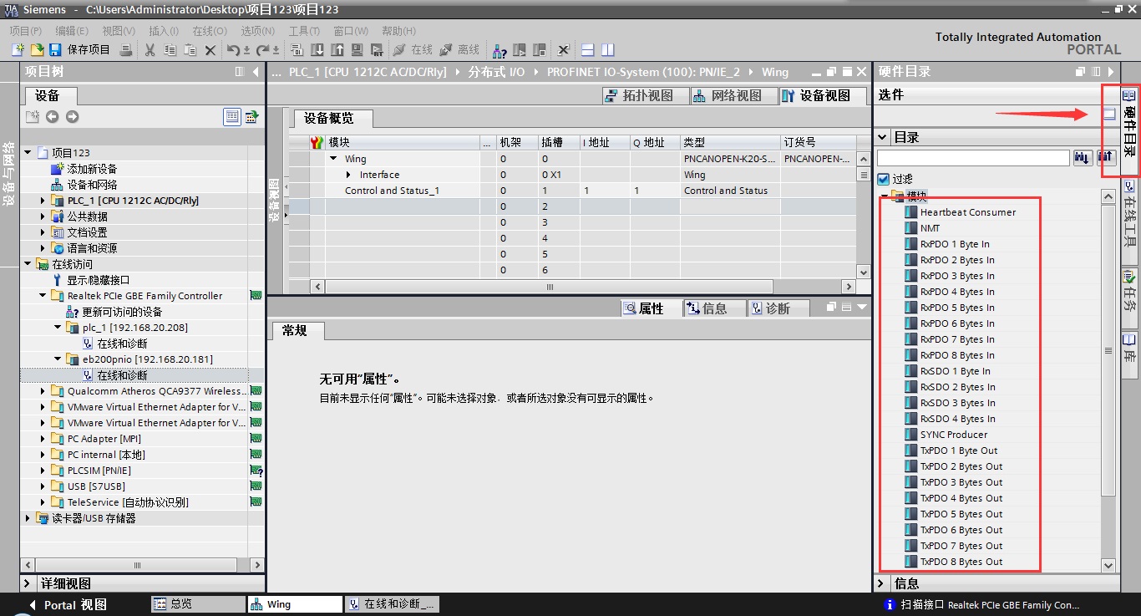
Task: Expand the 语言和资源 tree node
Action: (43, 248)
